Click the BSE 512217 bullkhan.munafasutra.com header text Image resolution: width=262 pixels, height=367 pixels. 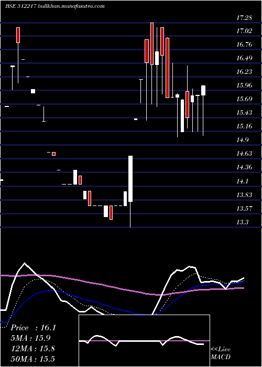point(55,6)
